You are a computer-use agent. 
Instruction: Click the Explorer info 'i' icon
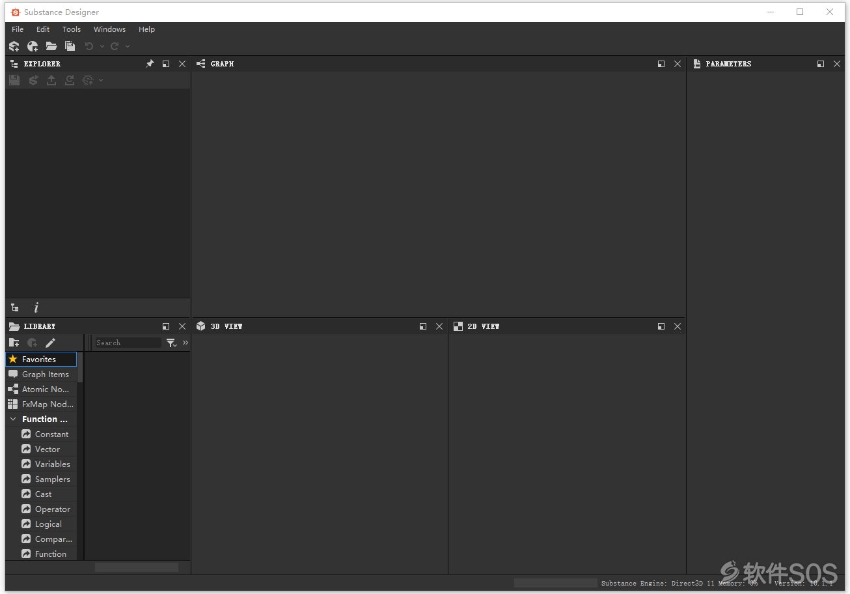36,307
